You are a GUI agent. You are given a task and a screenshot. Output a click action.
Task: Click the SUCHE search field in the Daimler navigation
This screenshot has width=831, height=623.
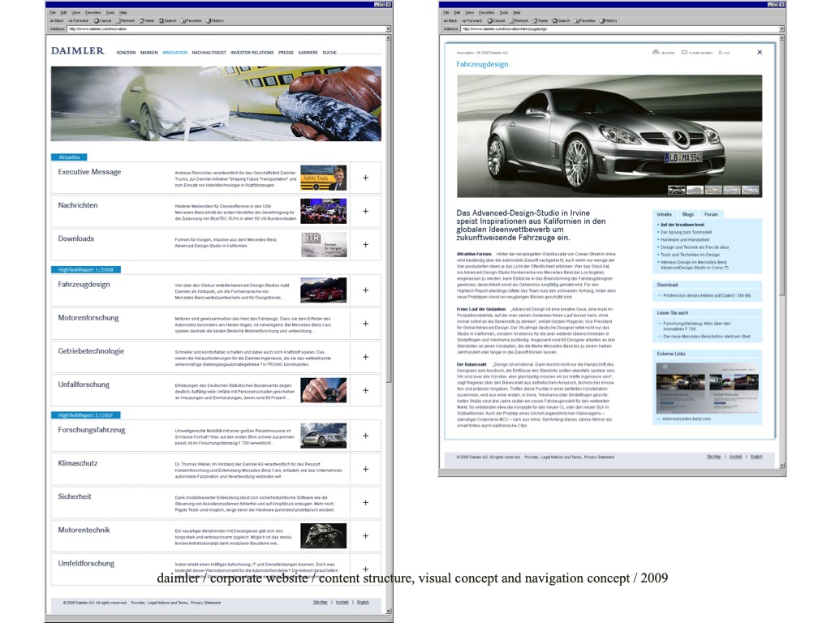[x=357, y=52]
